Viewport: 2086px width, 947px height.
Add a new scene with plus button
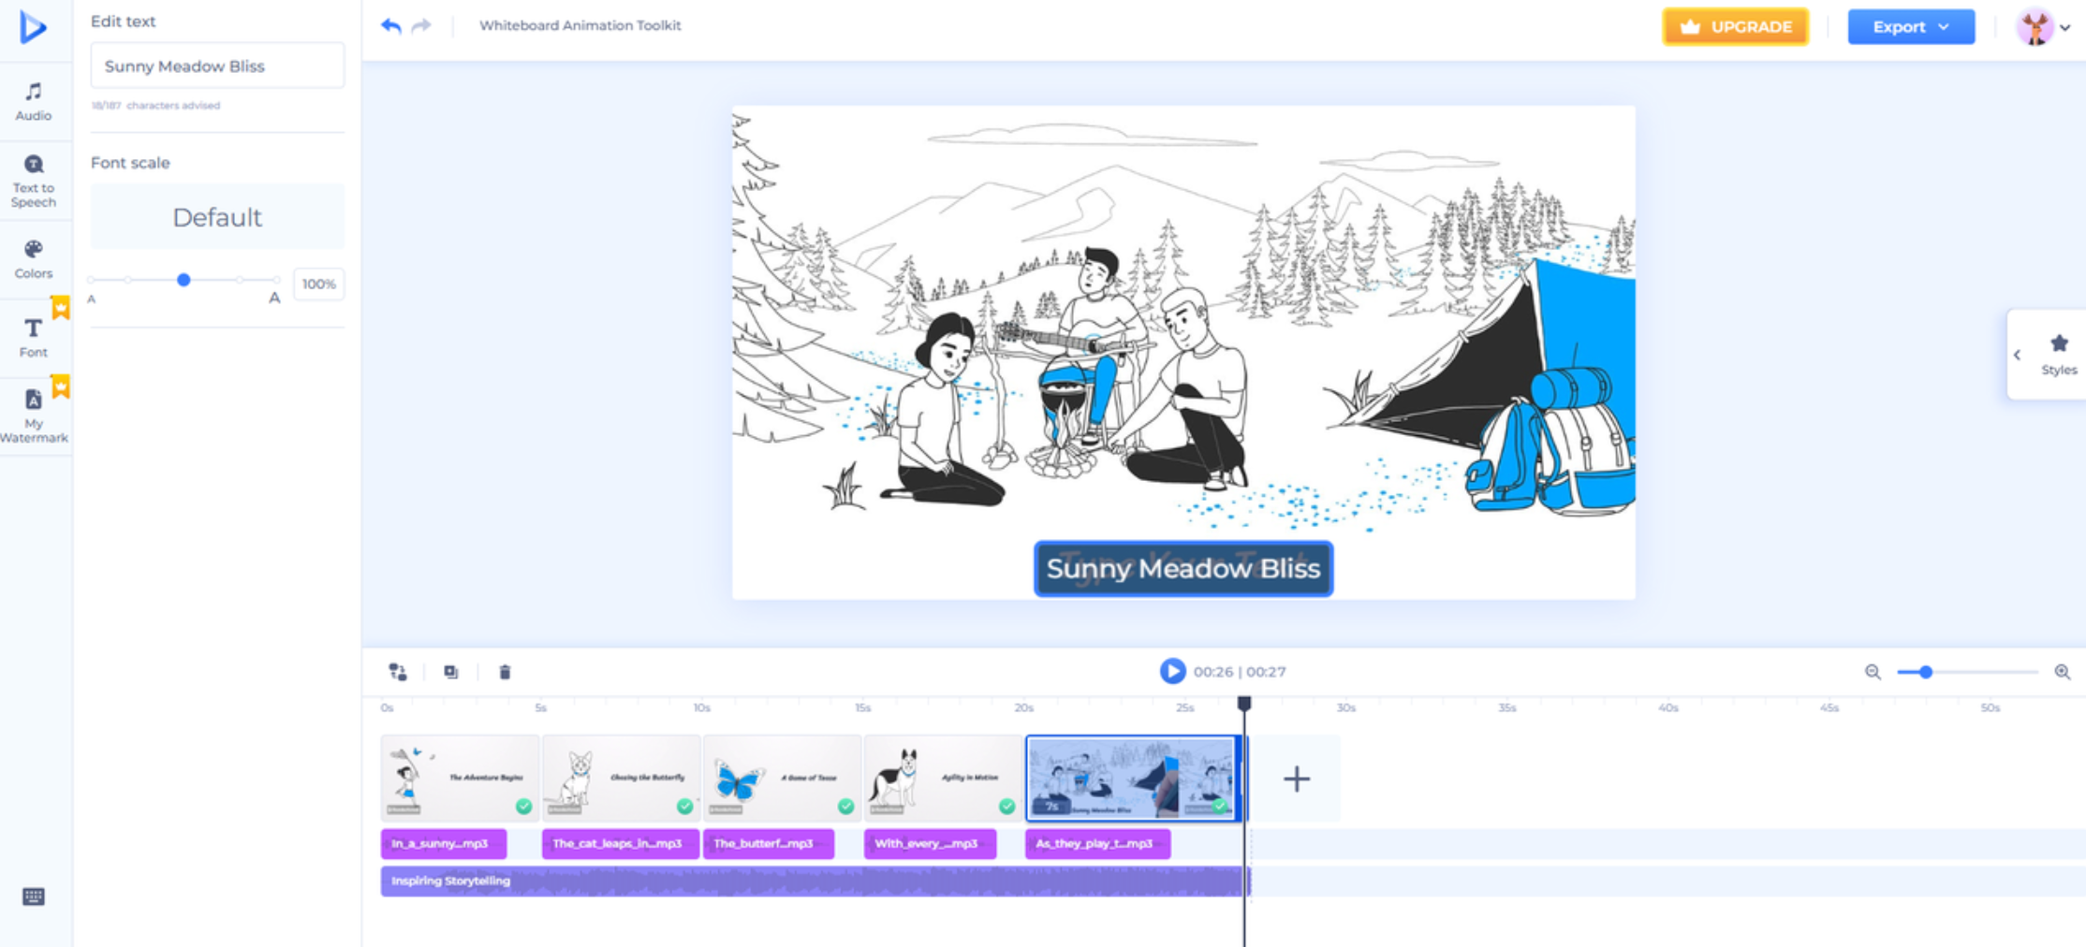[1297, 779]
